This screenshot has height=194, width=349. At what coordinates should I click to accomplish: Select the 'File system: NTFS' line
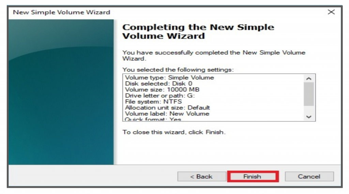153,101
